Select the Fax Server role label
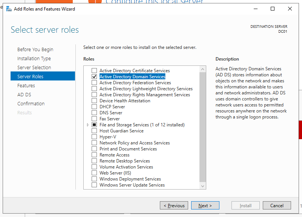The height and width of the screenshot is (217, 302). (x=110, y=119)
